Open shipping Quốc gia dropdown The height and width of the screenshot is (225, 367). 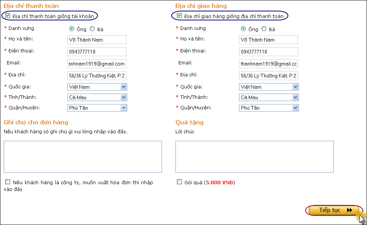(x=296, y=87)
